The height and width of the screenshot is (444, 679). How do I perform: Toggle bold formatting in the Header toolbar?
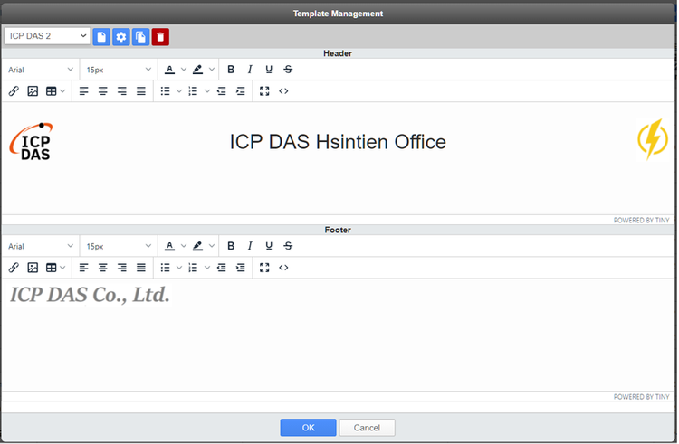pos(231,70)
